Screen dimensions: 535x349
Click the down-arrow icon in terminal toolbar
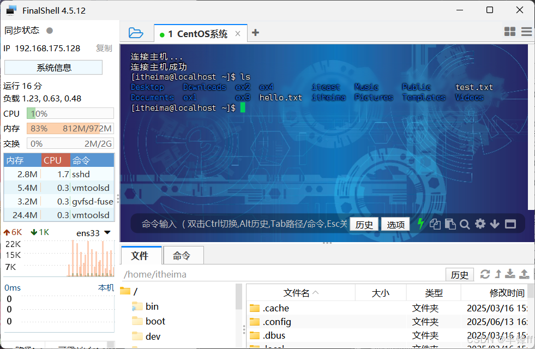[495, 224]
